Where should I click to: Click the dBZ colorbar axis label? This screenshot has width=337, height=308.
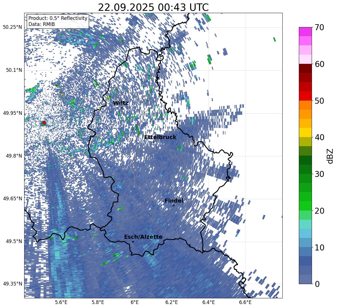(x=330, y=156)
